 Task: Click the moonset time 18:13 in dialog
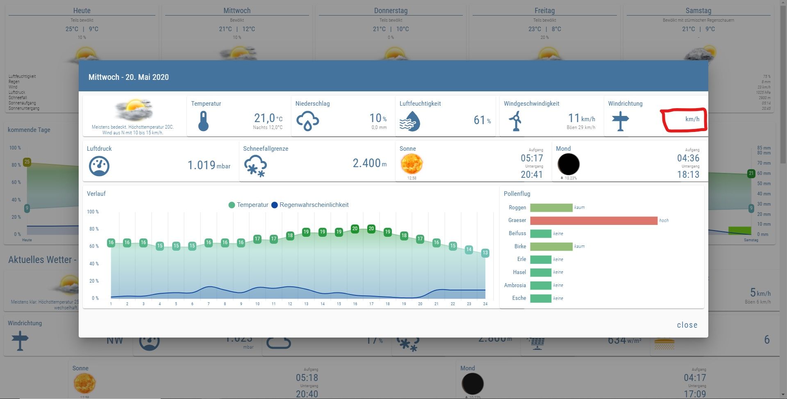688,175
